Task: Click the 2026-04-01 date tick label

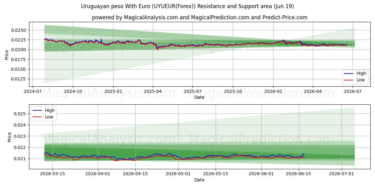Action: click(98, 174)
